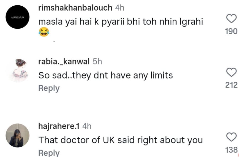
Task: Click the 4h timestamp beside rimshakhanbalouch
Action: 119,8
